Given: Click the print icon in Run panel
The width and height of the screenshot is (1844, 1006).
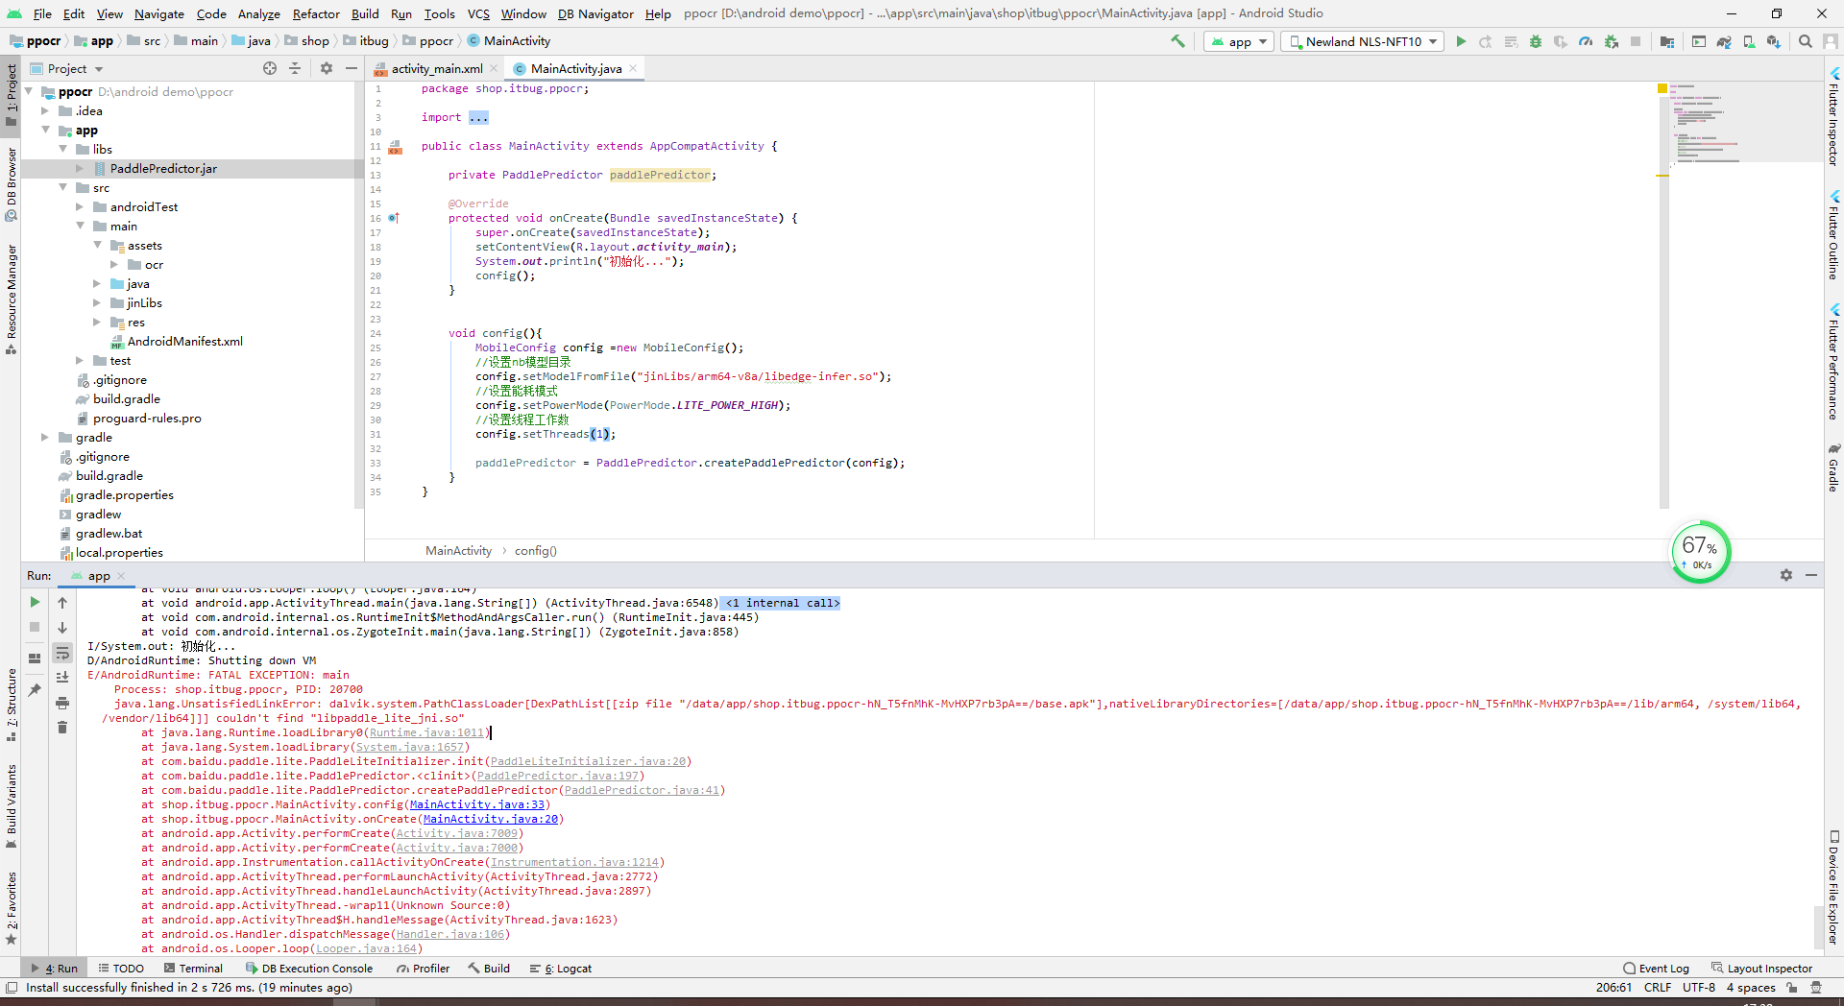Looking at the screenshot, I should [x=62, y=703].
